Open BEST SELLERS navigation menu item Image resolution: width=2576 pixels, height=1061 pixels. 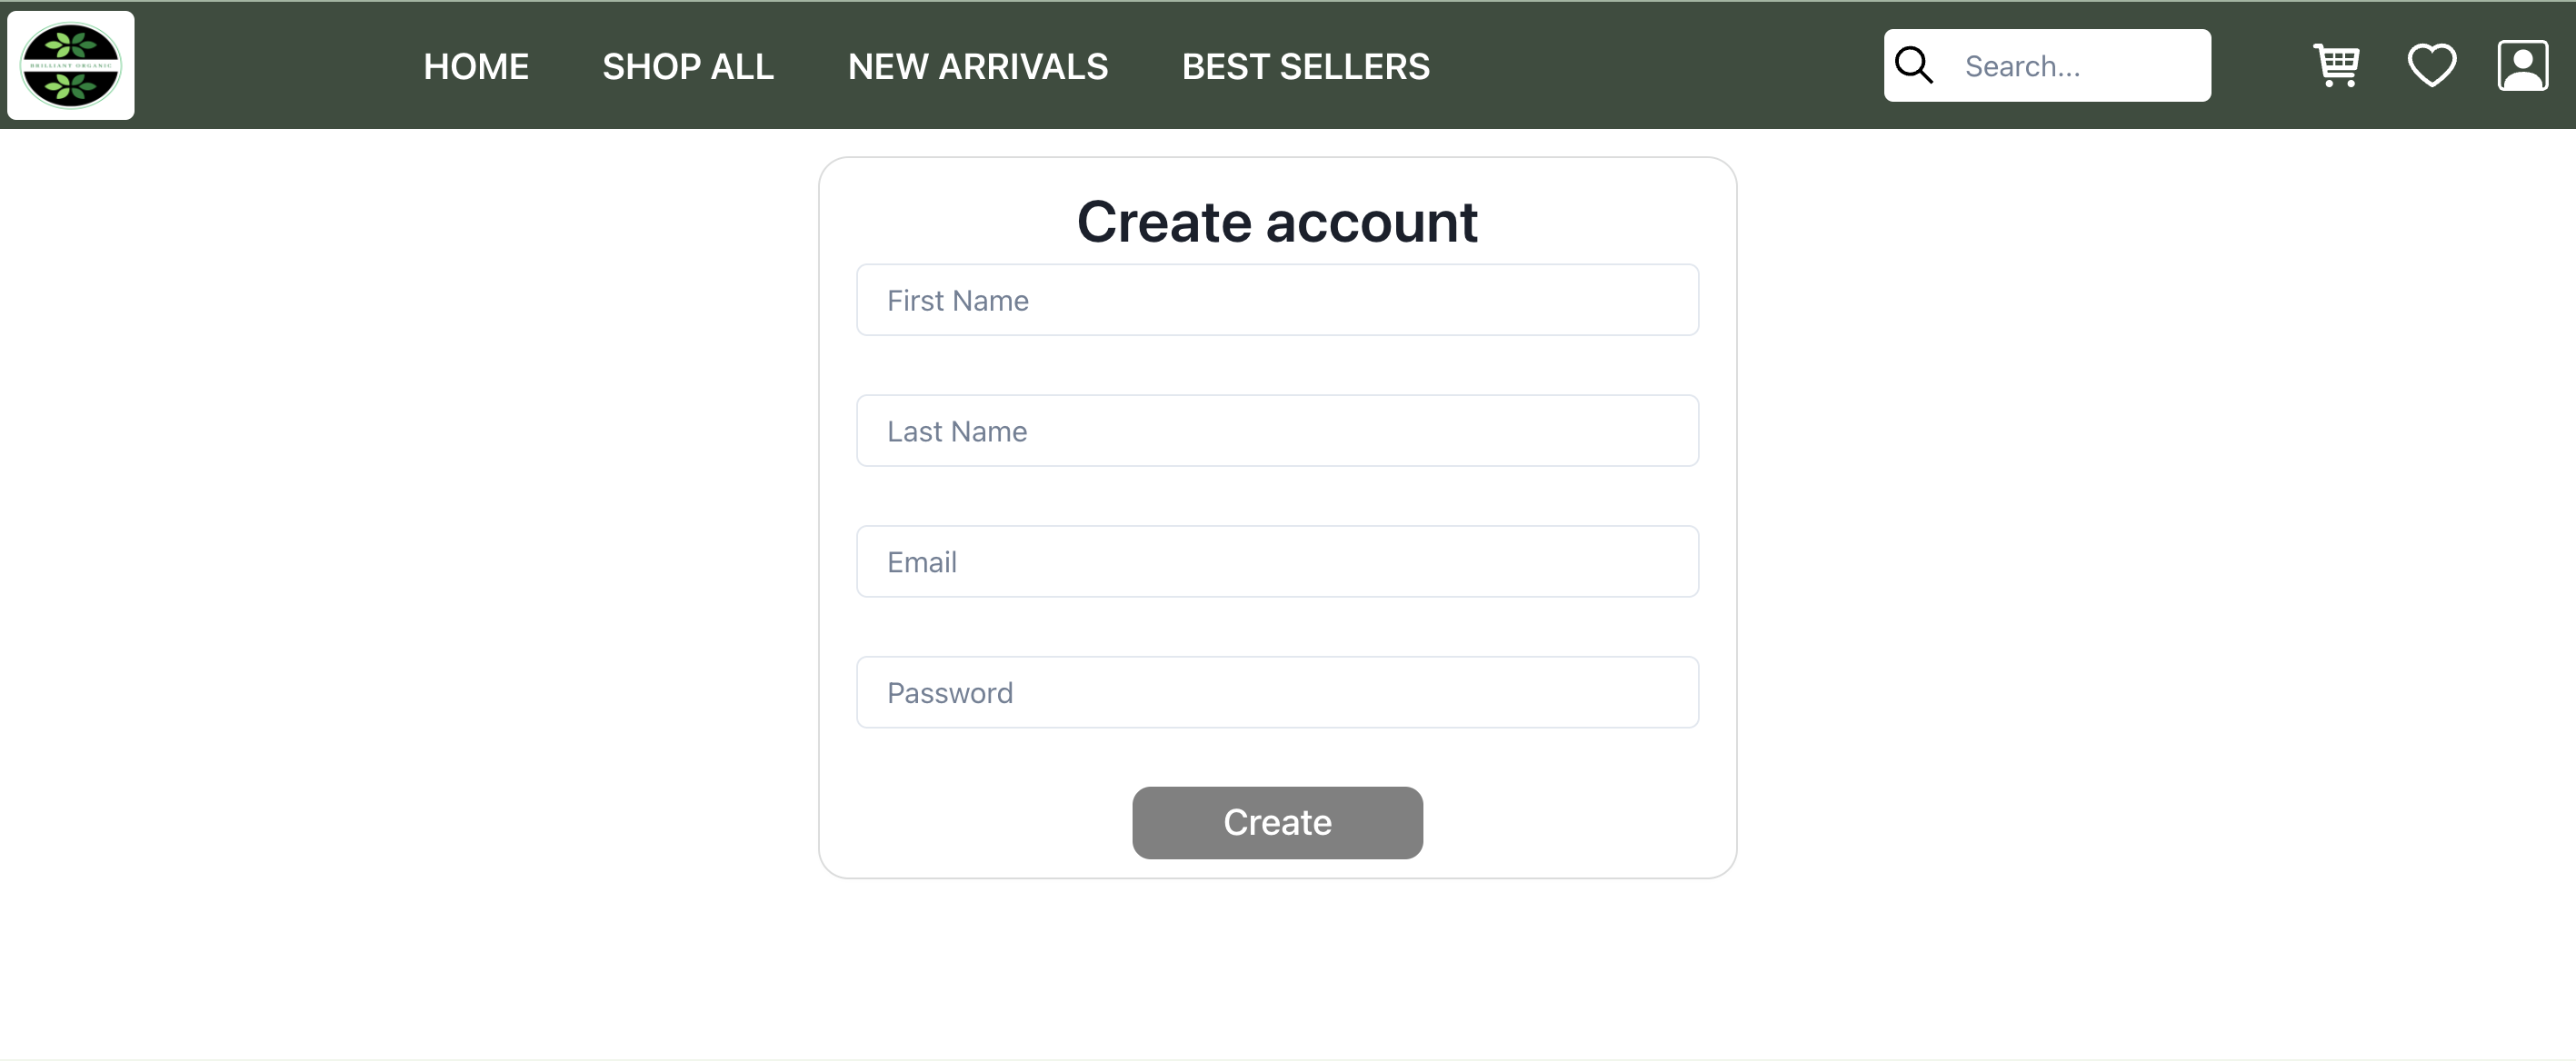[1306, 65]
